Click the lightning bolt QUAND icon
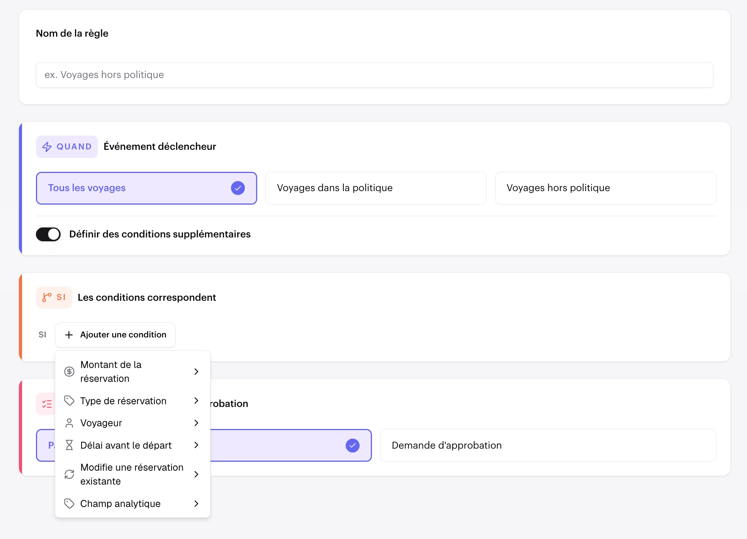Viewport: 747px width, 539px height. [47, 147]
